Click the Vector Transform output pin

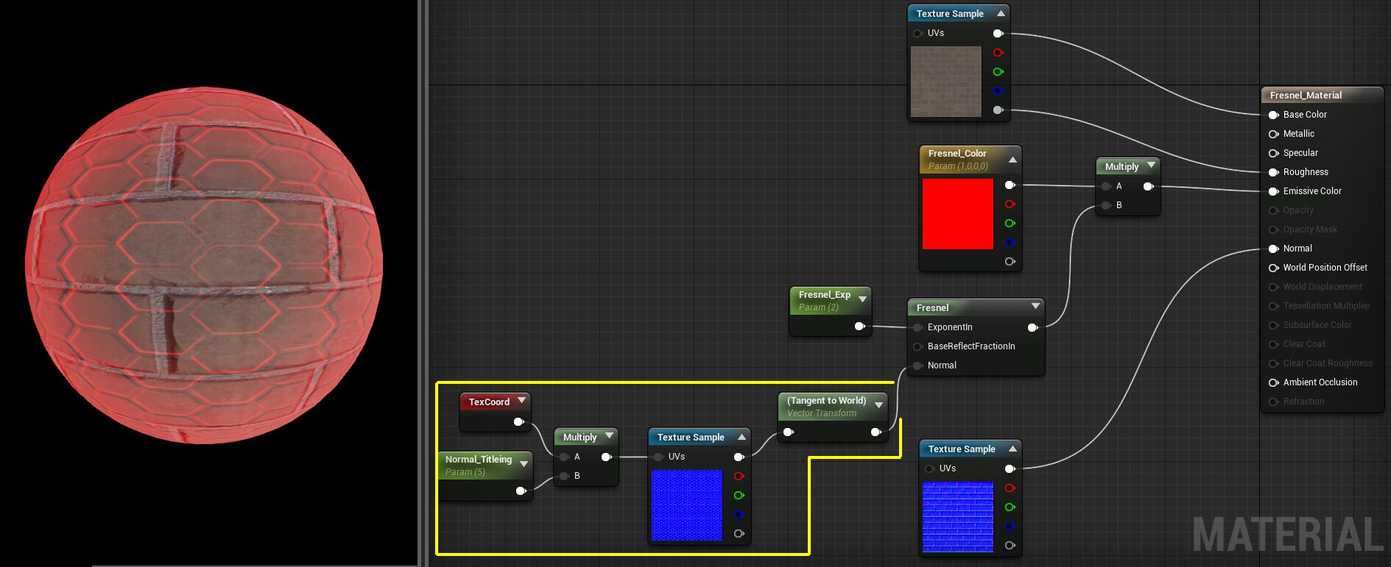coord(876,432)
